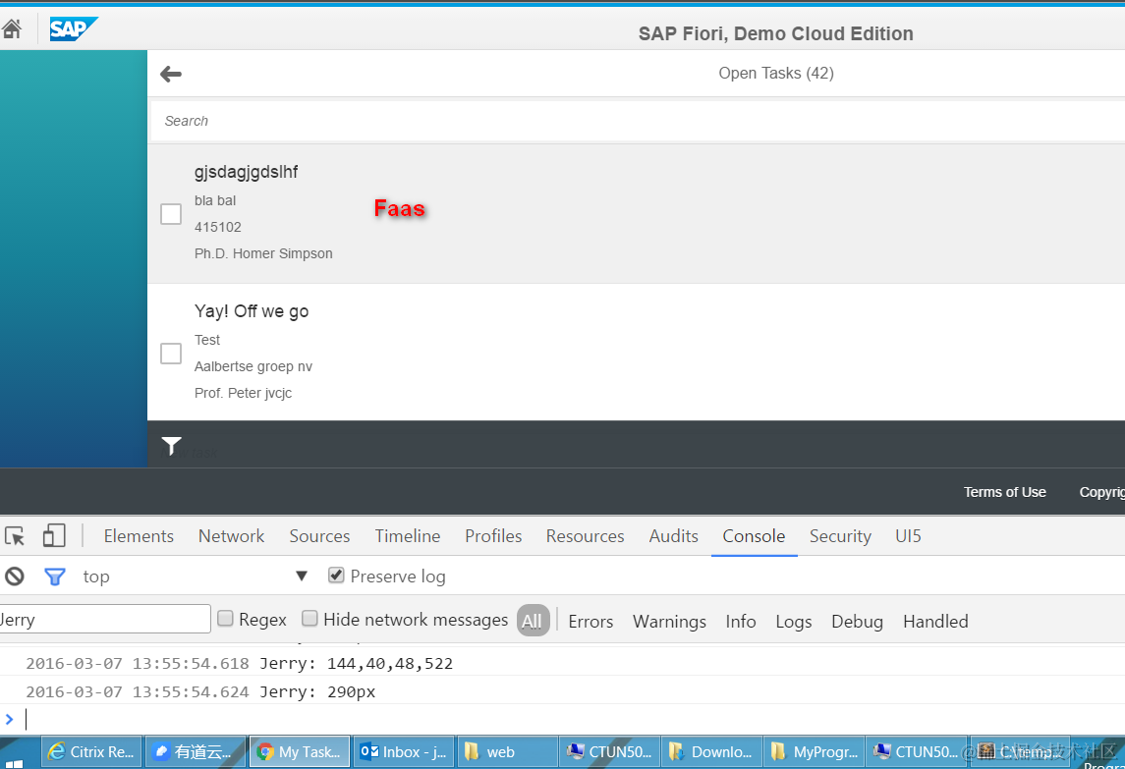Check Hide network messages

click(x=309, y=619)
